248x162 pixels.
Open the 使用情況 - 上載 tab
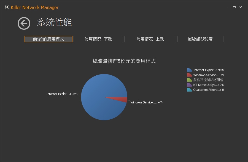pyautogui.click(x=150, y=39)
